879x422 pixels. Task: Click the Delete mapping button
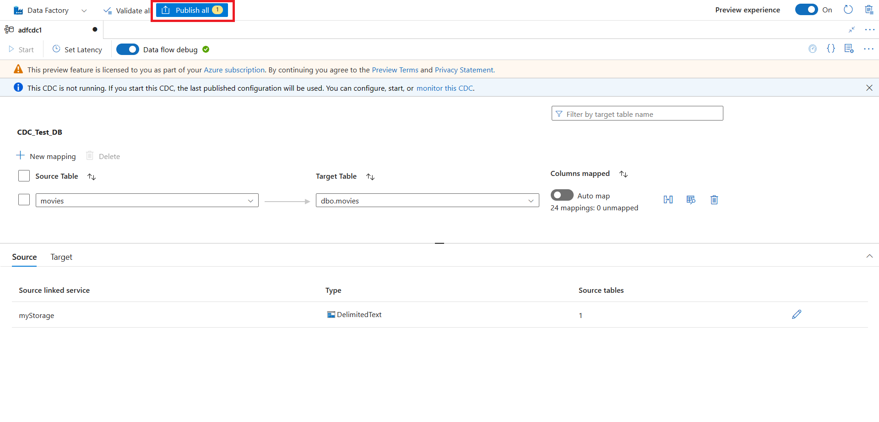[x=103, y=156]
